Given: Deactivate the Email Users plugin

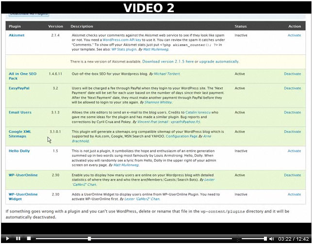Looking at the screenshot, I should point(293,113).
